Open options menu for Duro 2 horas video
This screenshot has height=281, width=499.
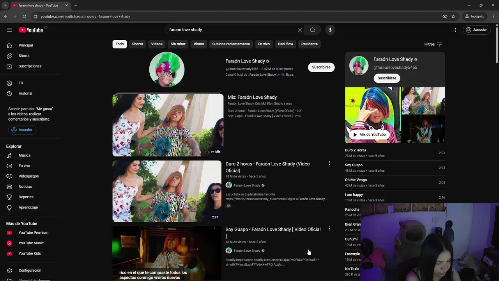point(329,163)
